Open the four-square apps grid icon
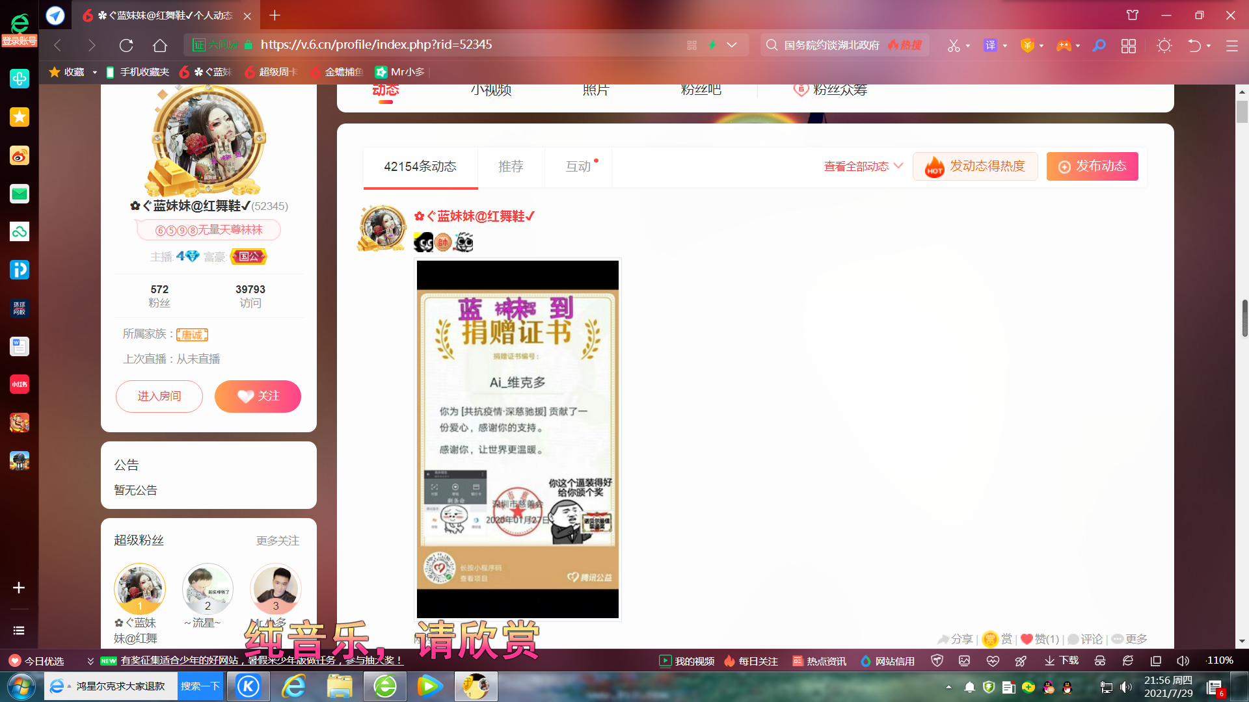1249x702 pixels. 1129,45
